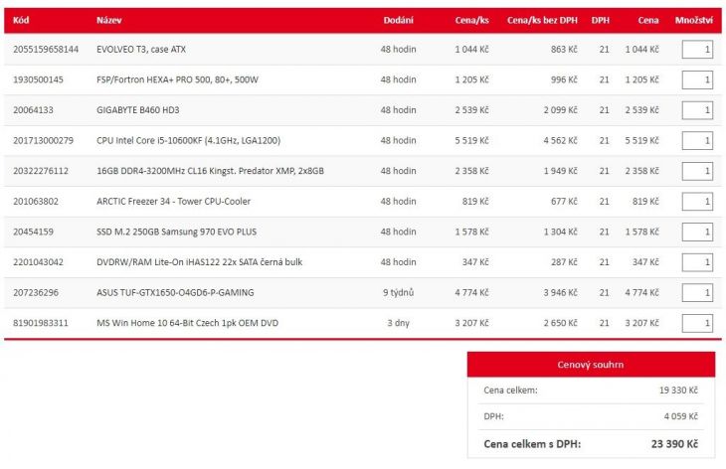Image resolution: width=726 pixels, height=469 pixels.
Task: Click the Dodání column header
Action: point(398,20)
